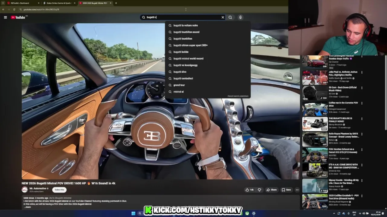The width and height of the screenshot is (387, 217).
Task: Click the page vertical scrollbar
Action: 385,93
